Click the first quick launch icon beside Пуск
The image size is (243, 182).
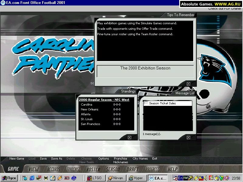point(25,178)
